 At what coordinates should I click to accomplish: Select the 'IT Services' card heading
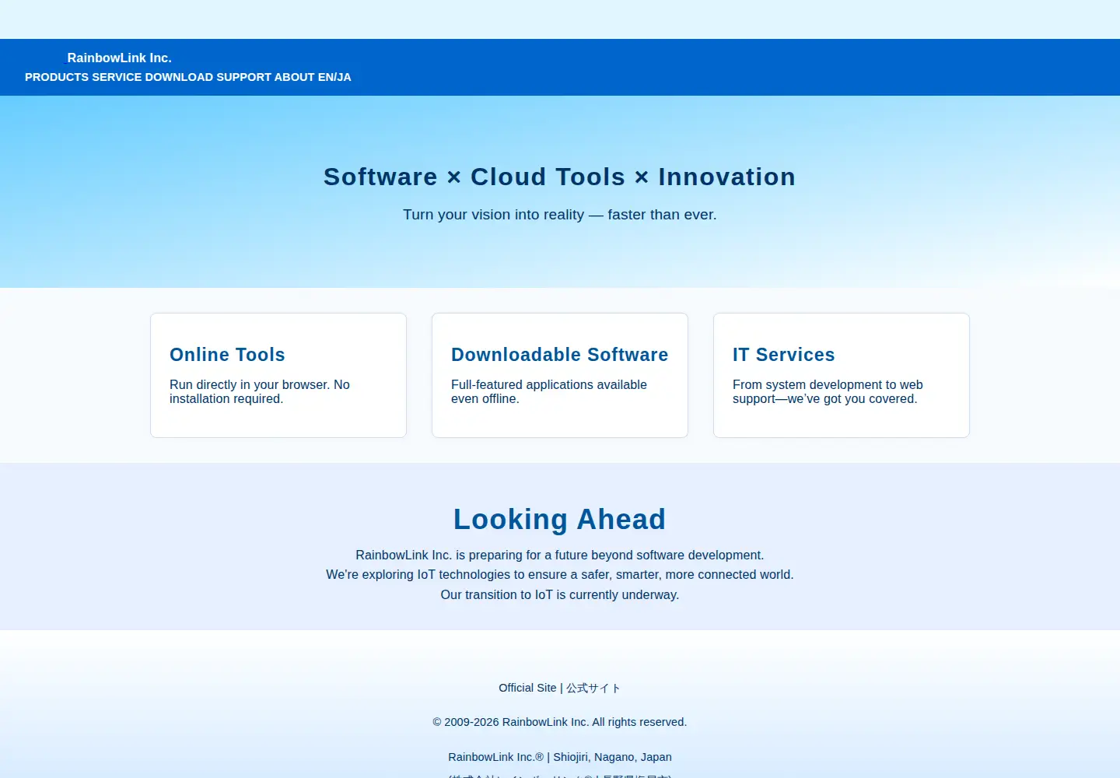[784, 355]
